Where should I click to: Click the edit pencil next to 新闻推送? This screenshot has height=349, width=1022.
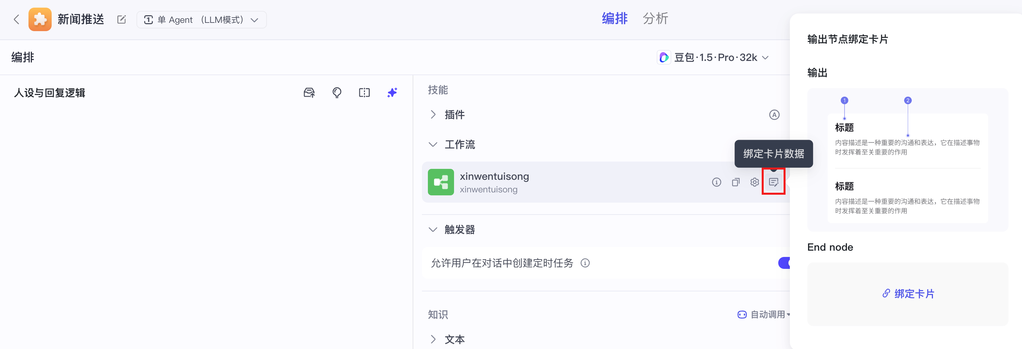pos(122,19)
